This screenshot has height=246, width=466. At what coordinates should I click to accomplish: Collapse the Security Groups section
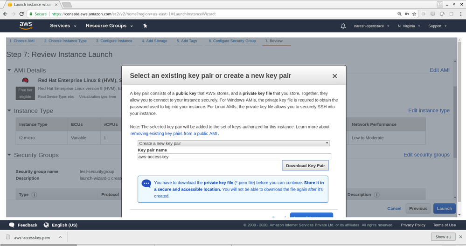click(x=9, y=155)
